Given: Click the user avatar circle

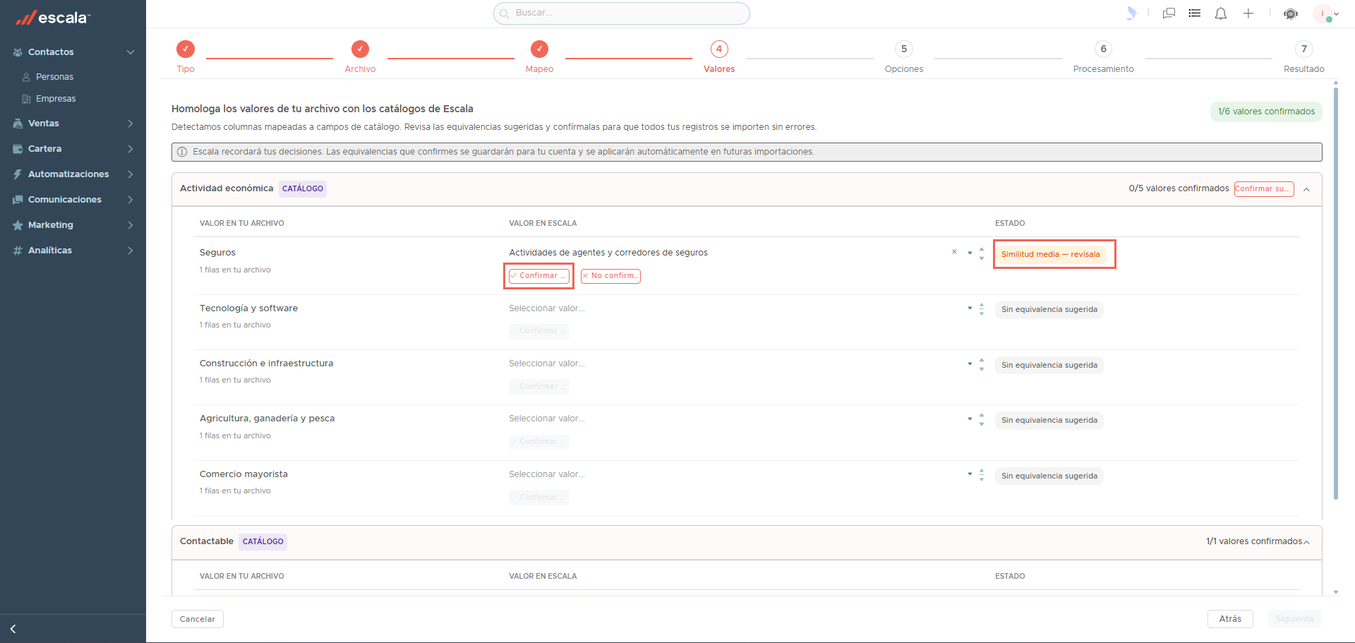Looking at the screenshot, I should tap(1323, 13).
